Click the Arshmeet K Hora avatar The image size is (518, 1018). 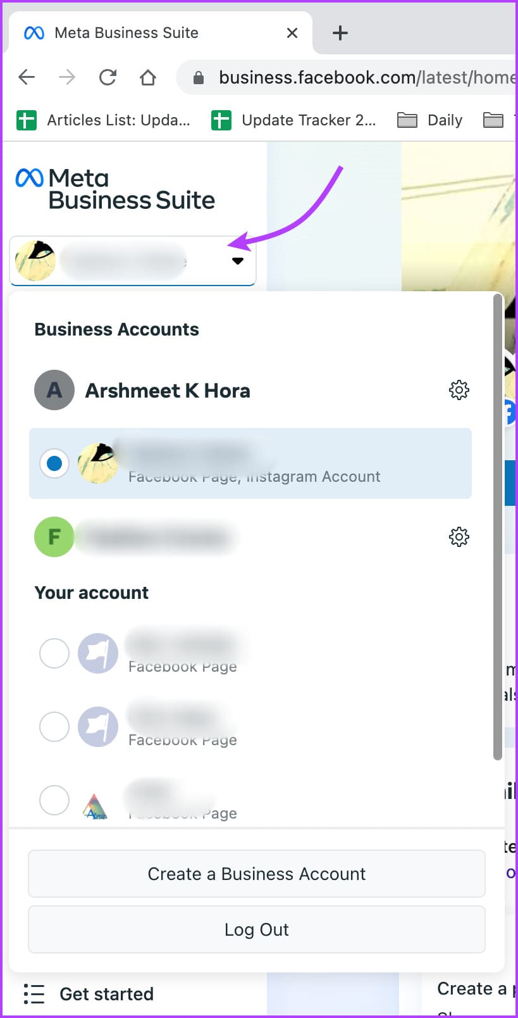(54, 390)
